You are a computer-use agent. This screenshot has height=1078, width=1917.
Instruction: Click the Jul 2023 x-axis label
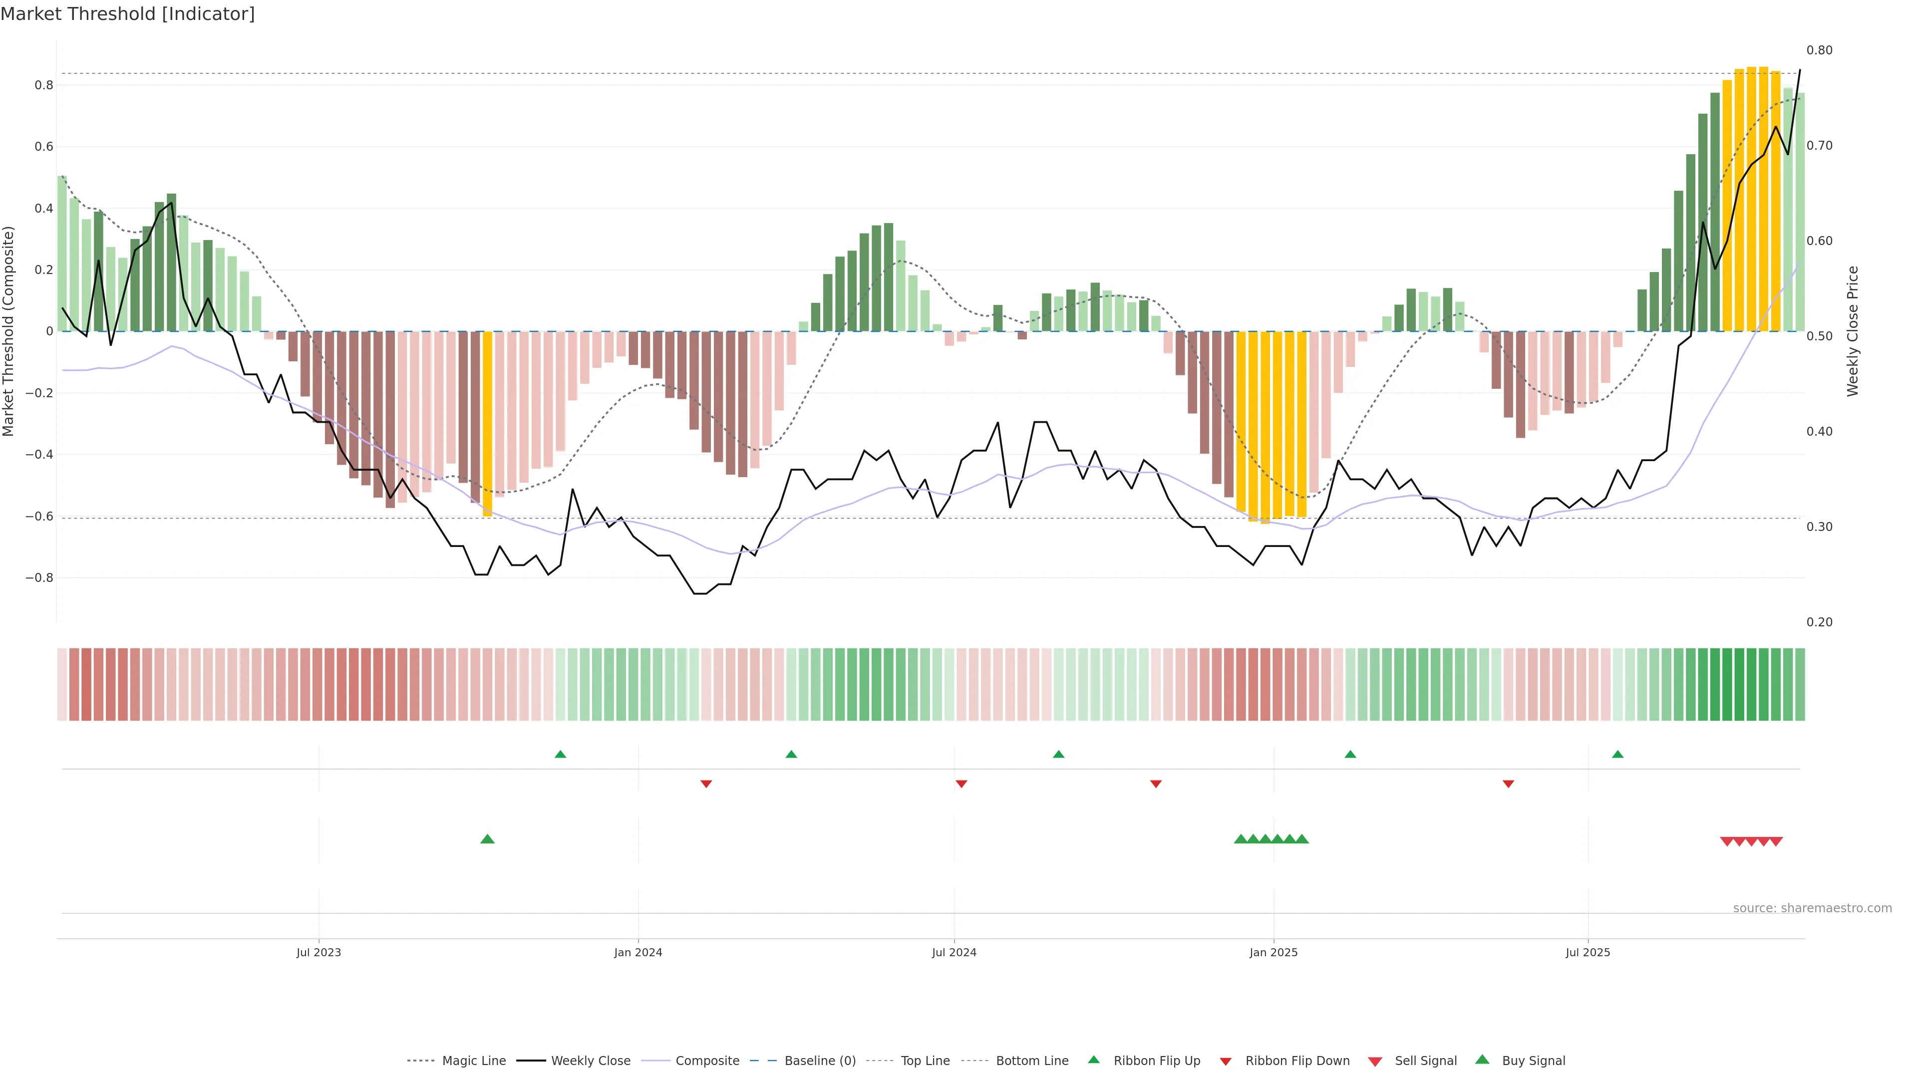point(319,952)
